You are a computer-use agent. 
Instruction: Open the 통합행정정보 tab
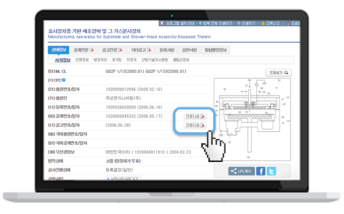216,50
